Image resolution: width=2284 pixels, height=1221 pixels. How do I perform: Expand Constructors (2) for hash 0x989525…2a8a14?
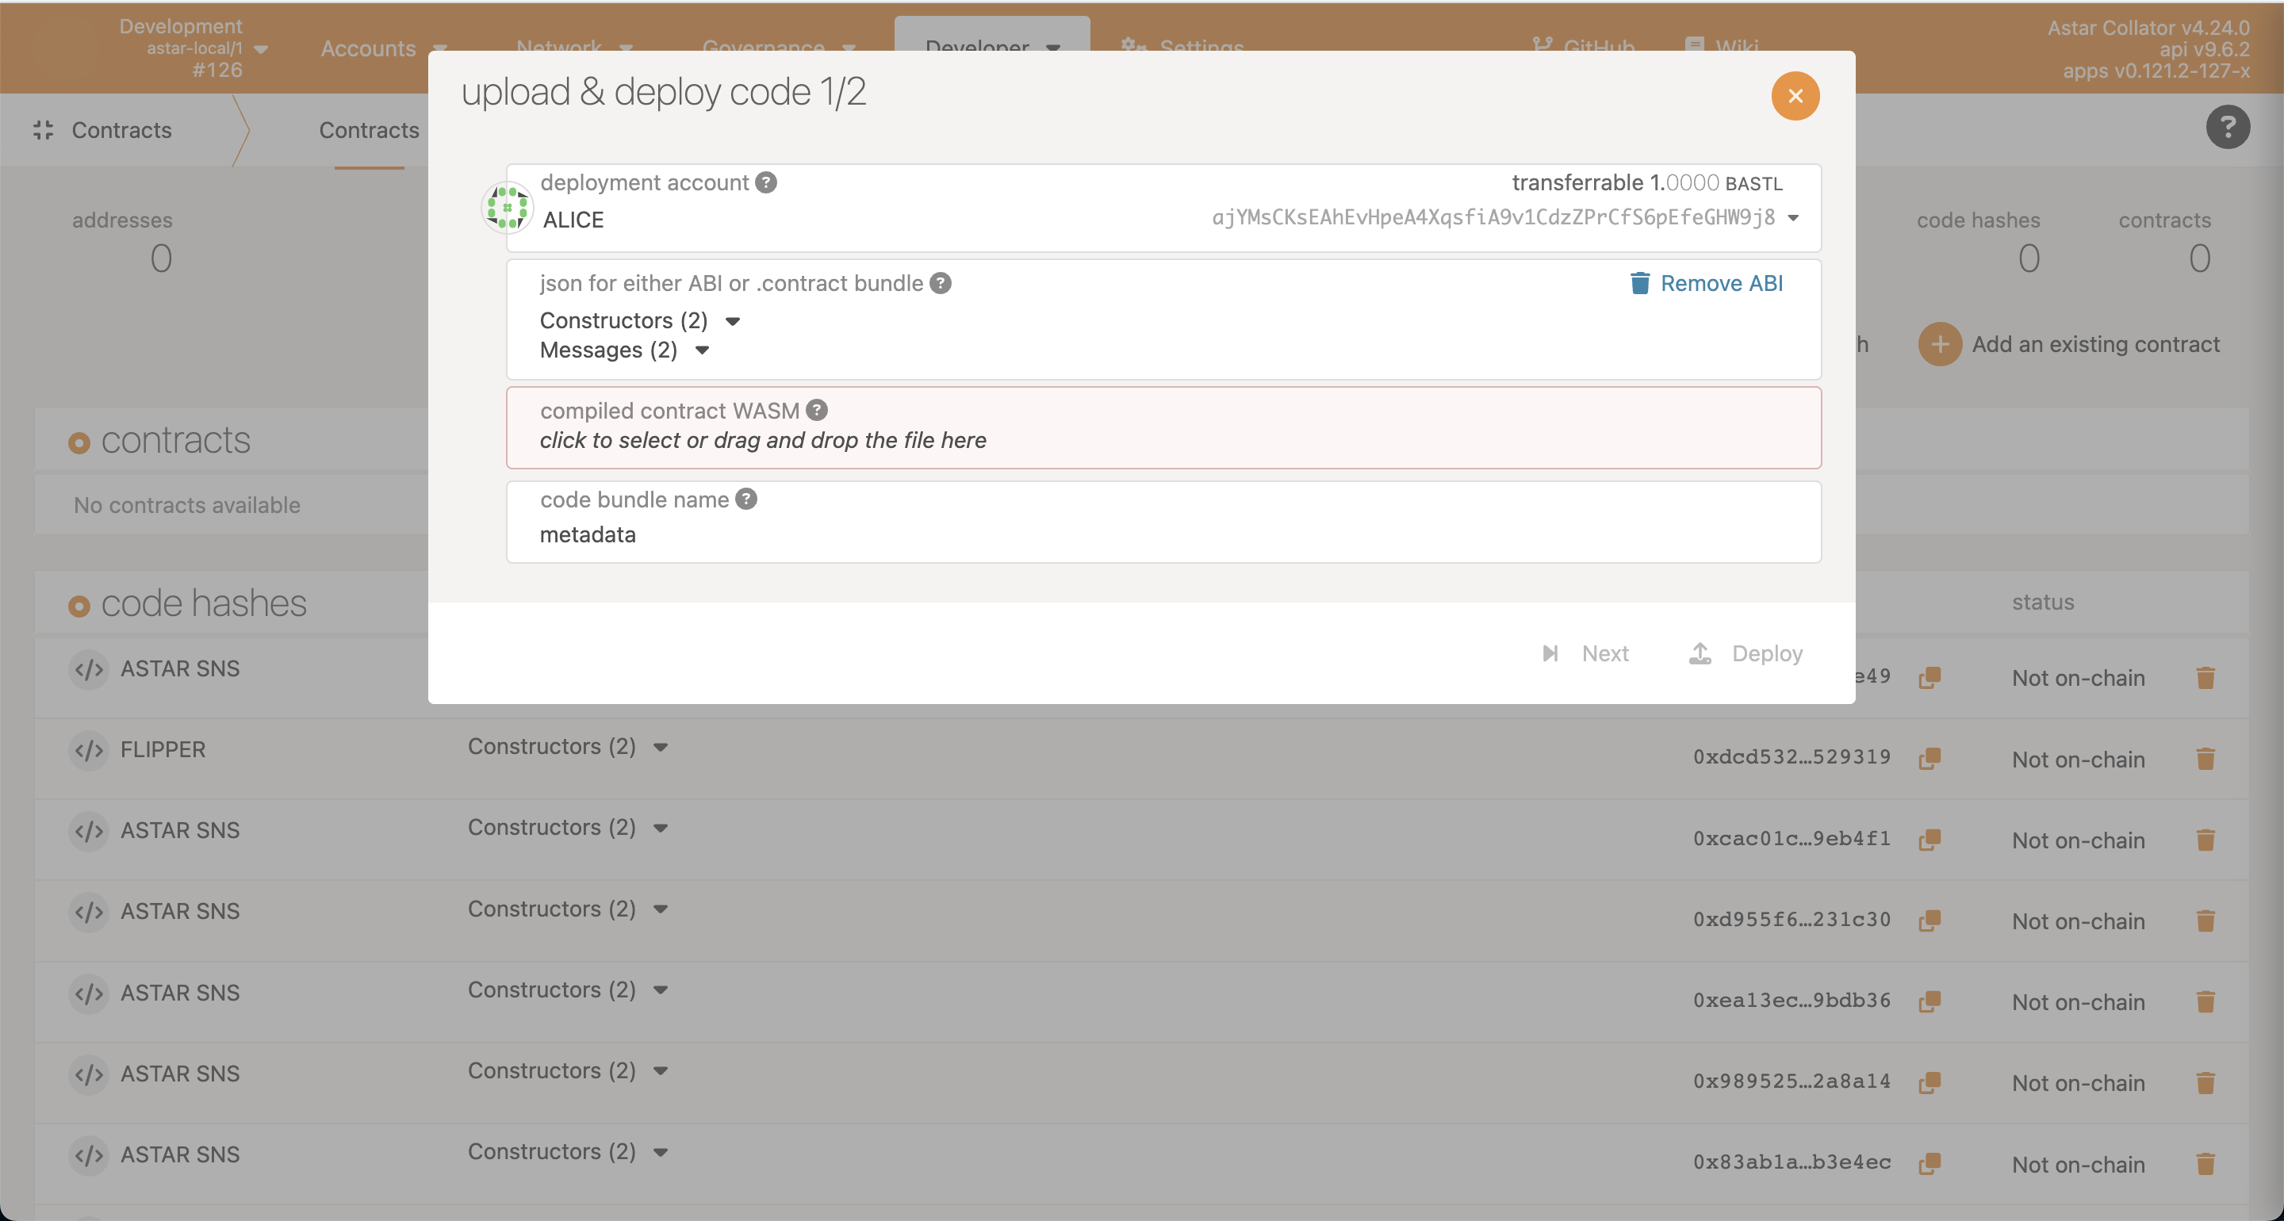tap(568, 1070)
